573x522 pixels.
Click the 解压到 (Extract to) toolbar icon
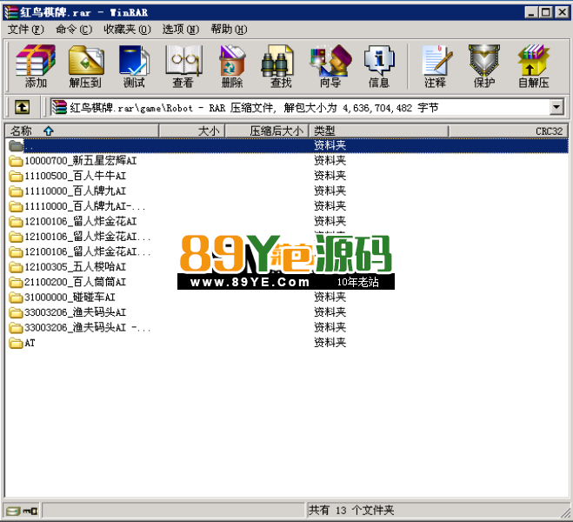85,66
